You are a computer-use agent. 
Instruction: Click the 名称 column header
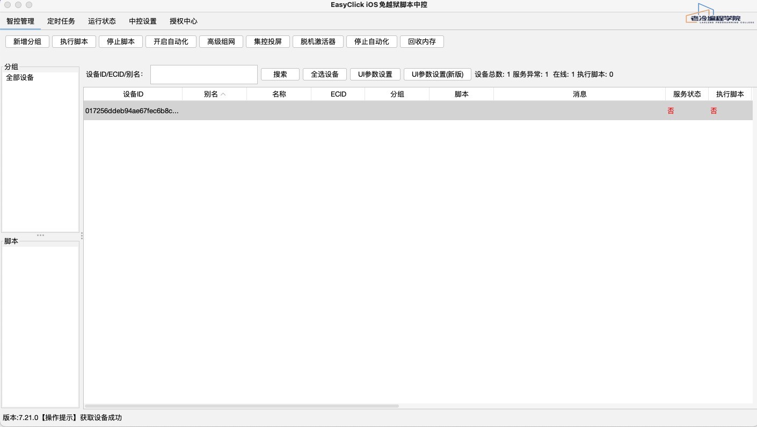(x=279, y=94)
